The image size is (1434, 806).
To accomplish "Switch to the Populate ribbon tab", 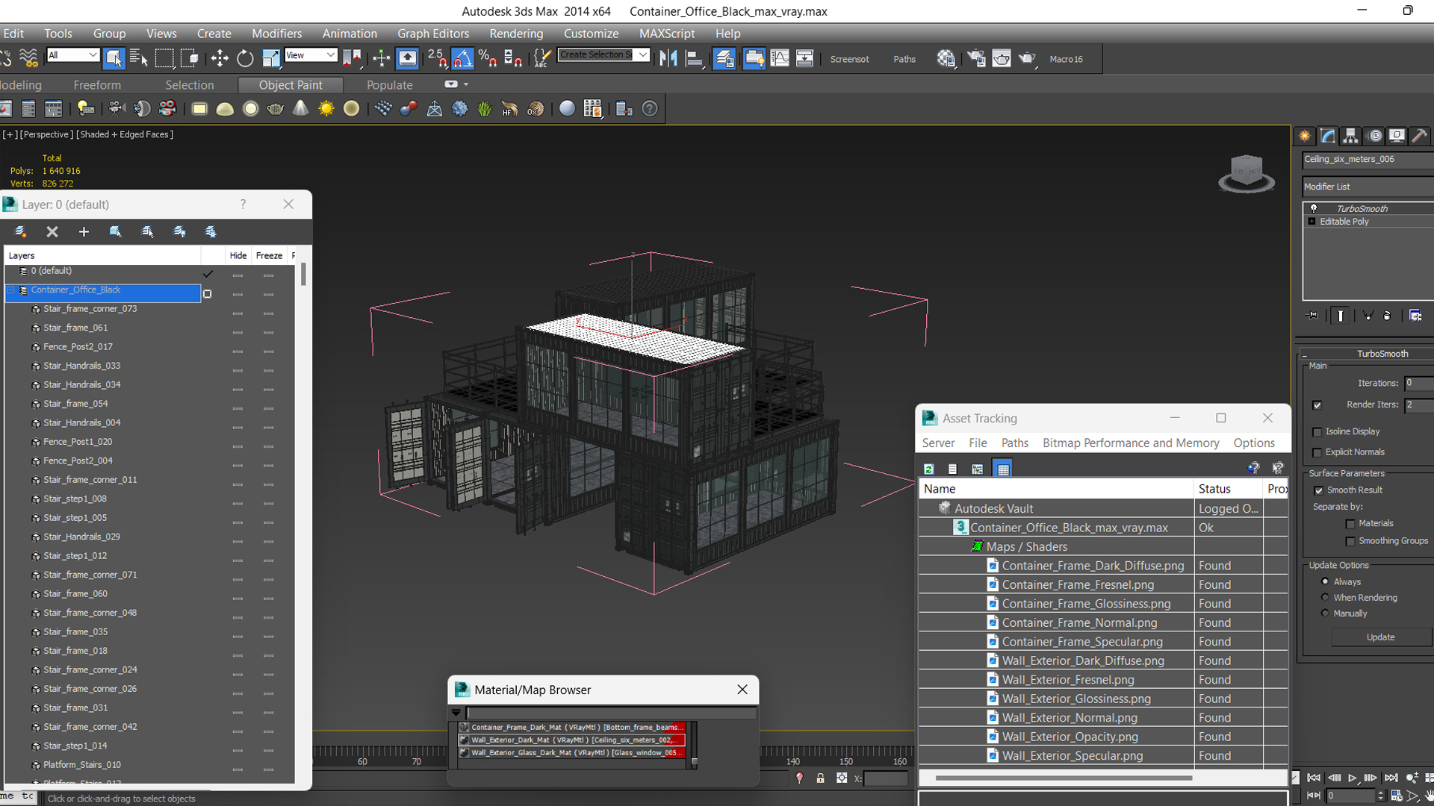I will point(389,85).
